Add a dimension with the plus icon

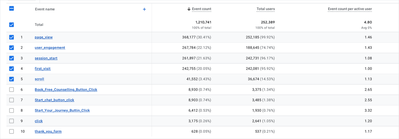point(144,9)
